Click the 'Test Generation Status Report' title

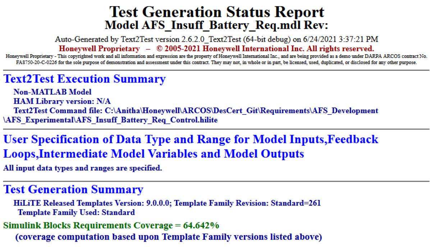[217, 12]
